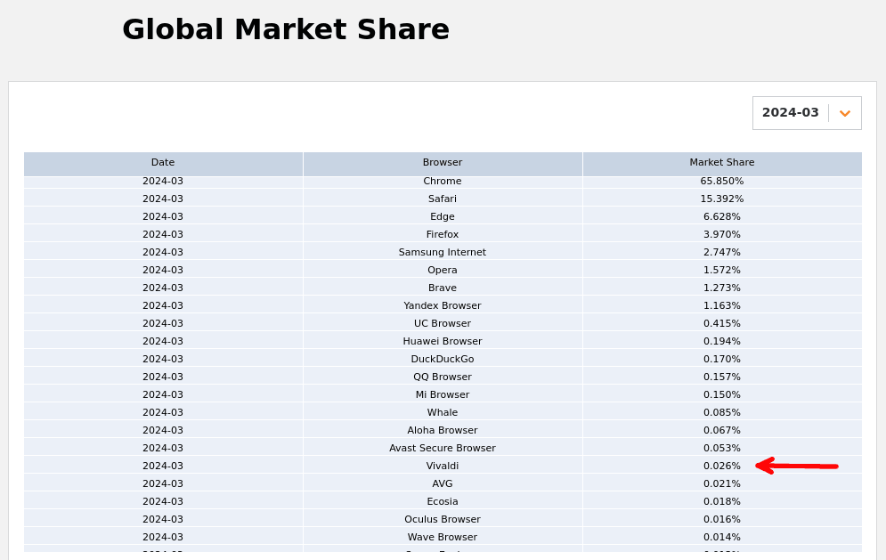Image resolution: width=886 pixels, height=560 pixels.
Task: Click the date cell in the Brave row
Action: [163, 288]
